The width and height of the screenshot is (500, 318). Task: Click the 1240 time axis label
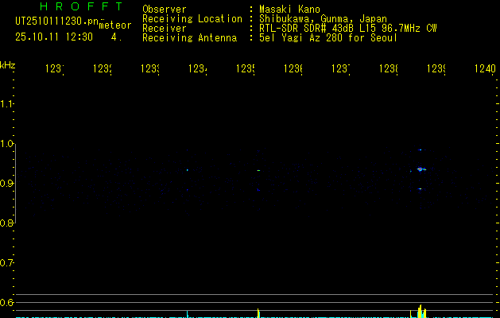tap(485, 68)
